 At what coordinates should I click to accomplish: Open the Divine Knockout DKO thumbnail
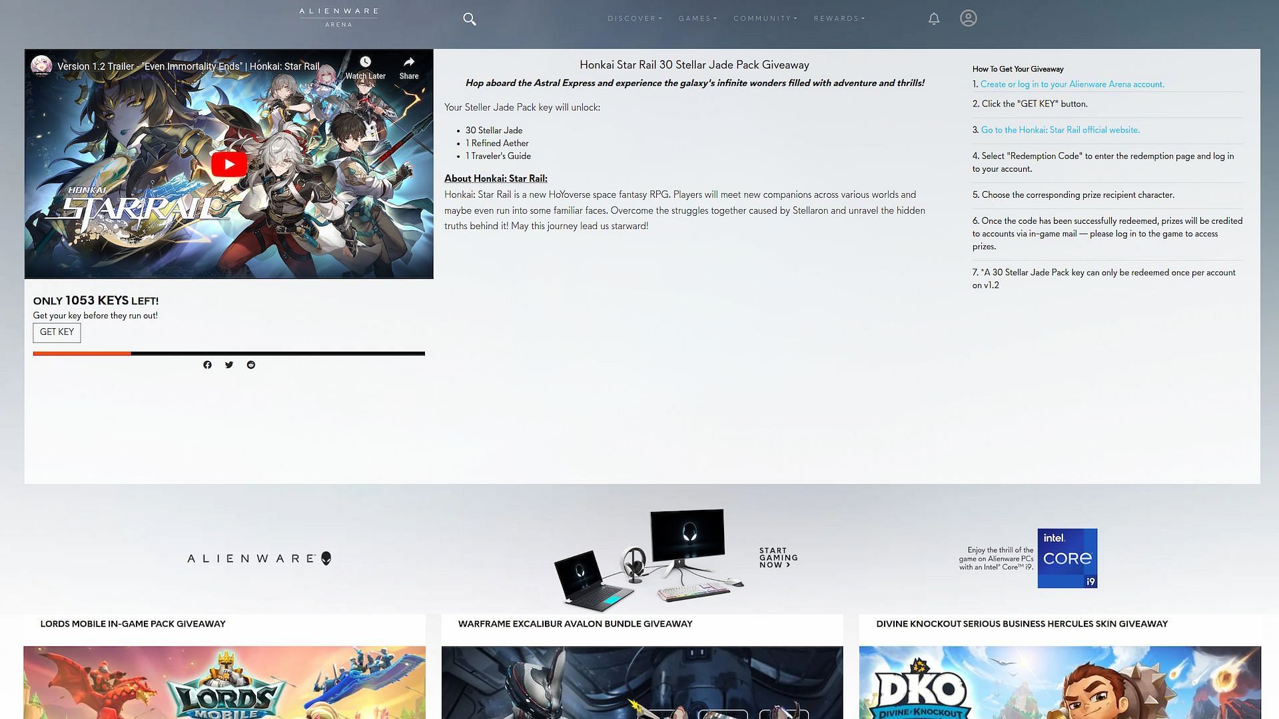click(x=1060, y=682)
